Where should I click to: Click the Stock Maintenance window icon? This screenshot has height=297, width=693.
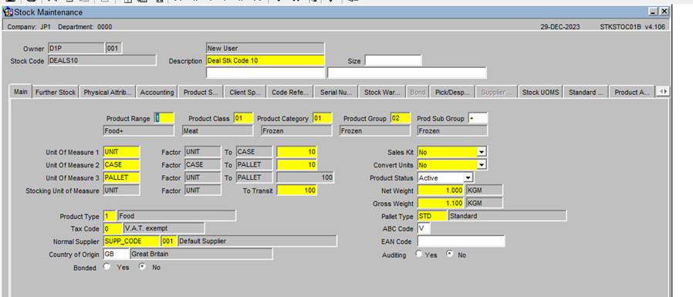8,12
